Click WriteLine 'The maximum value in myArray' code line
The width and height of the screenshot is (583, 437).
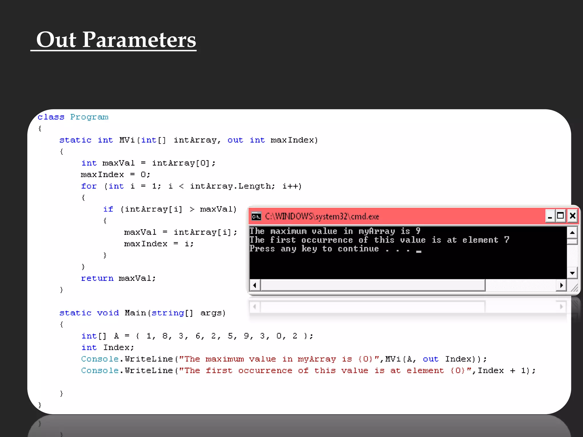tap(284, 359)
